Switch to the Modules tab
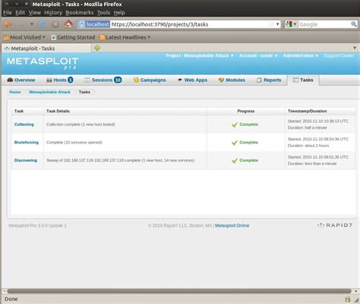 [x=232, y=80]
